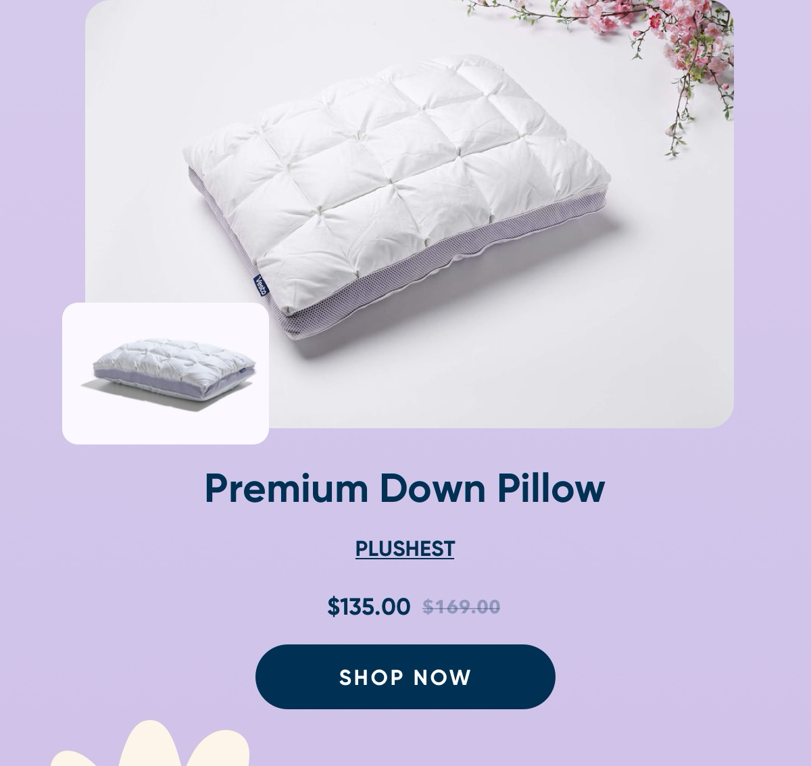Open the large tufted pillow photo
The width and height of the screenshot is (811, 766).
410,213
